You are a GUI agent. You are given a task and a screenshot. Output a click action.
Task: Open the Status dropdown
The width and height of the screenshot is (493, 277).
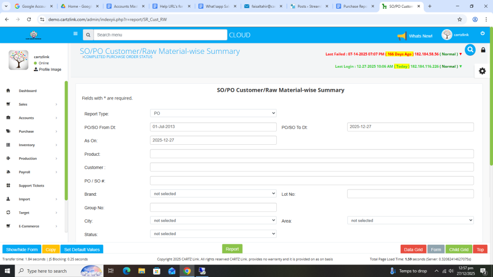(x=213, y=234)
